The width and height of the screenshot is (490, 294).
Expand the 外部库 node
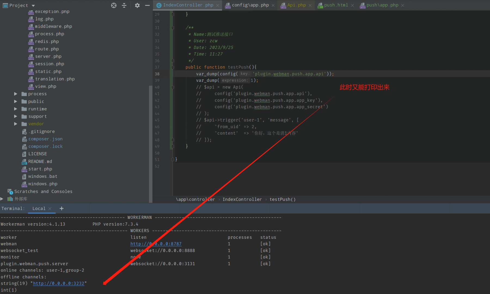(x=2, y=199)
